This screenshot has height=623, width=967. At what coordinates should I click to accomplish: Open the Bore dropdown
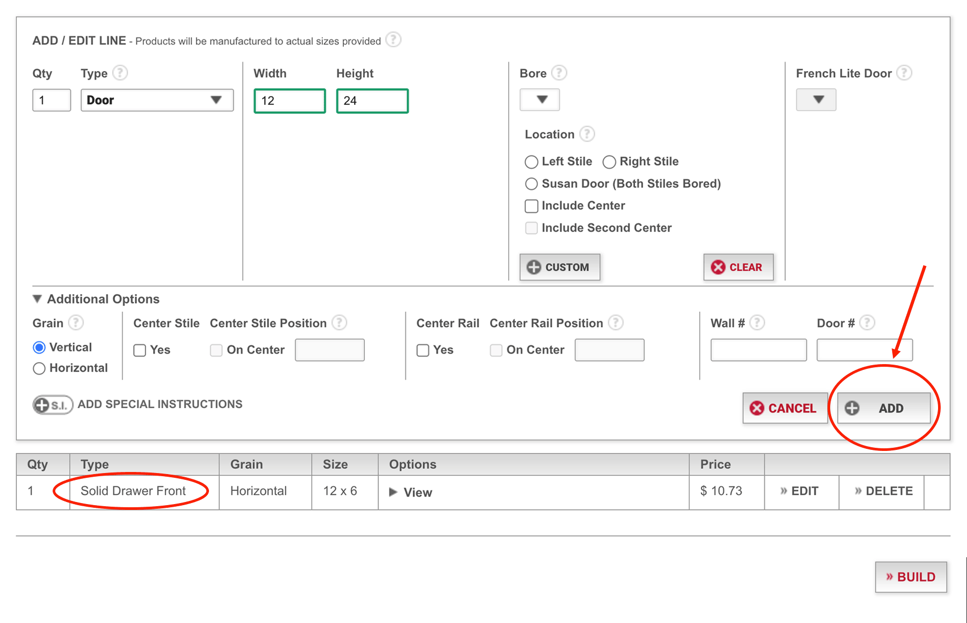point(540,99)
